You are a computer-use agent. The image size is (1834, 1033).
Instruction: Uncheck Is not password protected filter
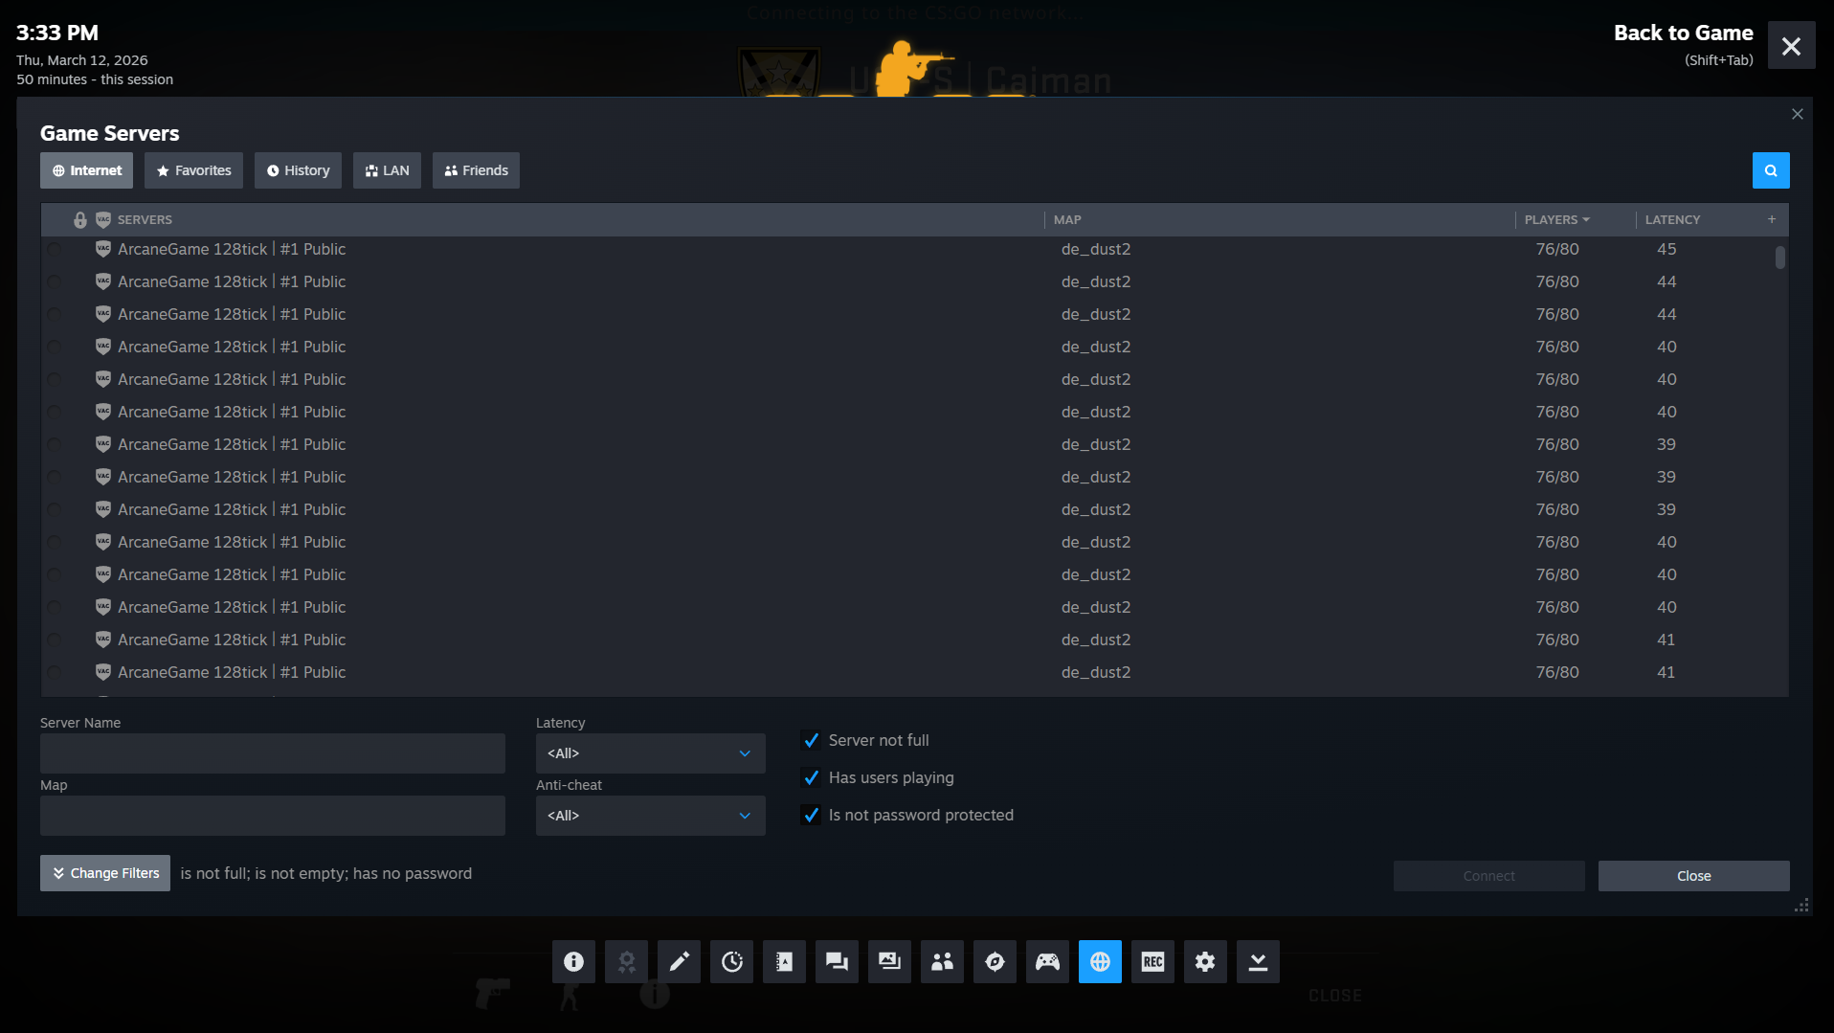tap(812, 815)
